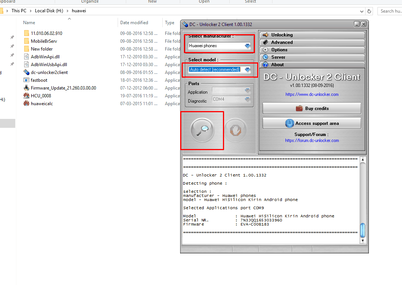Click the wallet icon on Buy credits

click(x=299, y=108)
